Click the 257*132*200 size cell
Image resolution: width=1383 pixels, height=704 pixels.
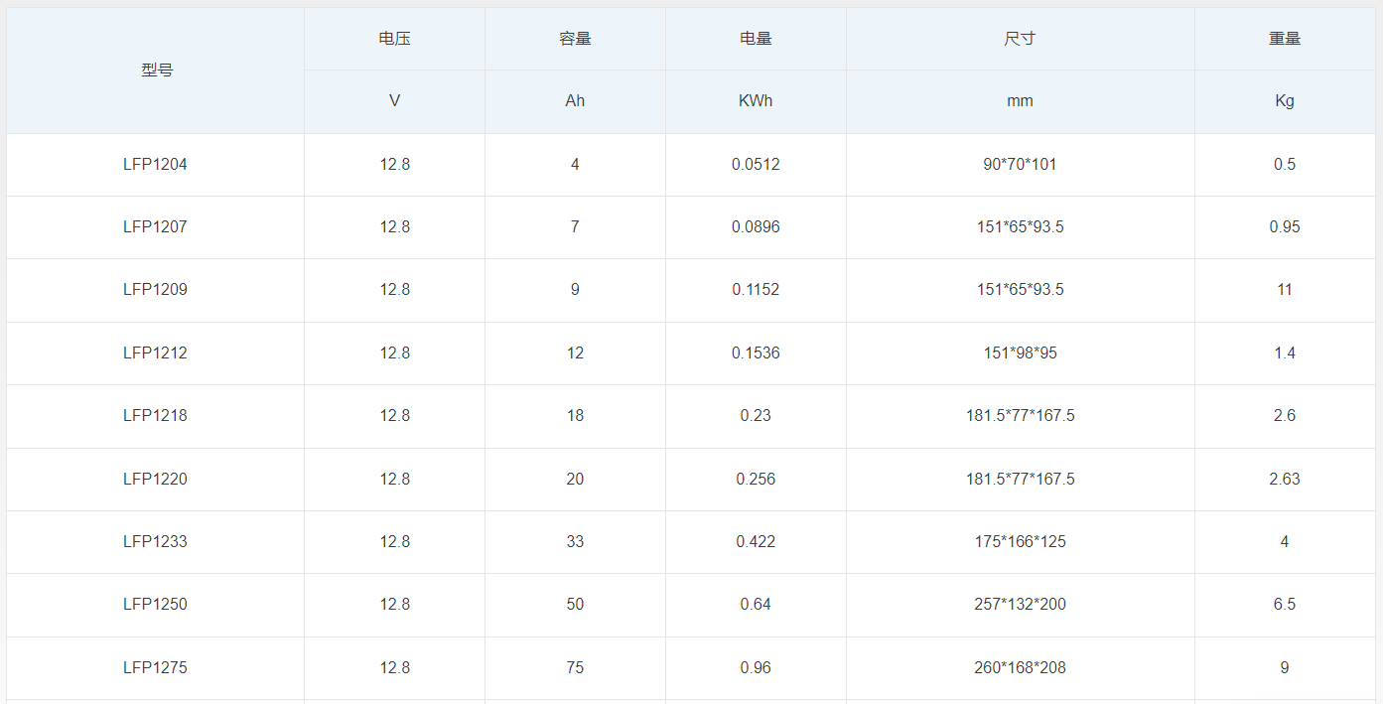(1020, 605)
